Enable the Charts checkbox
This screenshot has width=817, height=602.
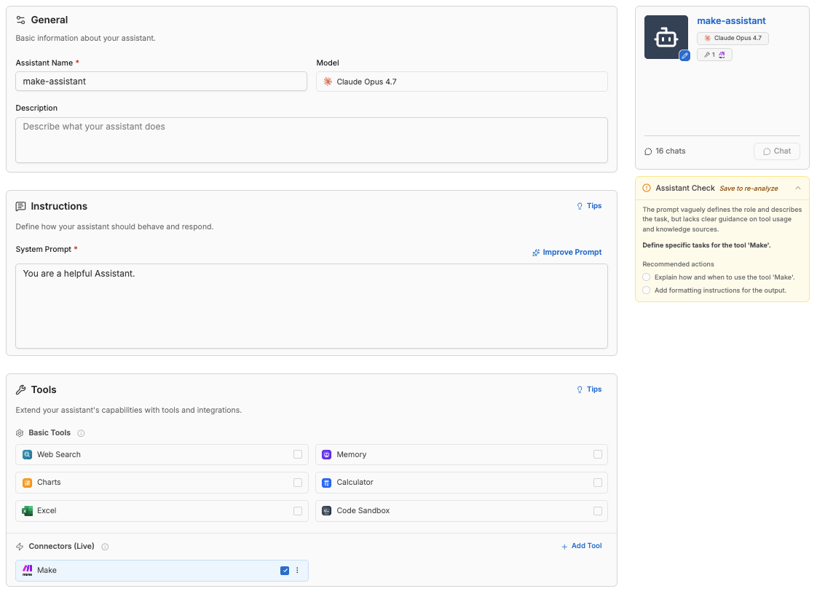click(298, 482)
